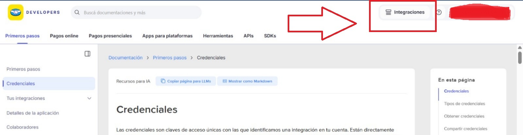Screen dimensions: 523x135
Task: Go to Primeros pasos breadcrumb link
Action: (x=170, y=58)
